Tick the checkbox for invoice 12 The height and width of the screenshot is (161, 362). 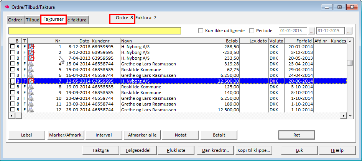coord(12,110)
